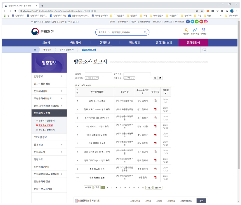Open 행정정보 main menu
The height and width of the screenshot is (205, 241).
pyautogui.click(x=105, y=43)
